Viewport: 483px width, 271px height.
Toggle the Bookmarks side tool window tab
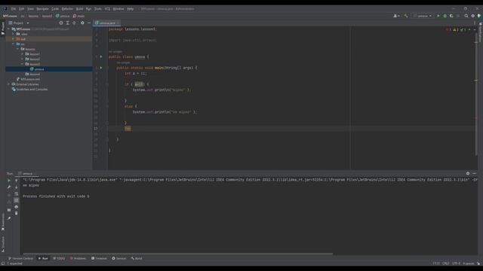(x=3, y=221)
